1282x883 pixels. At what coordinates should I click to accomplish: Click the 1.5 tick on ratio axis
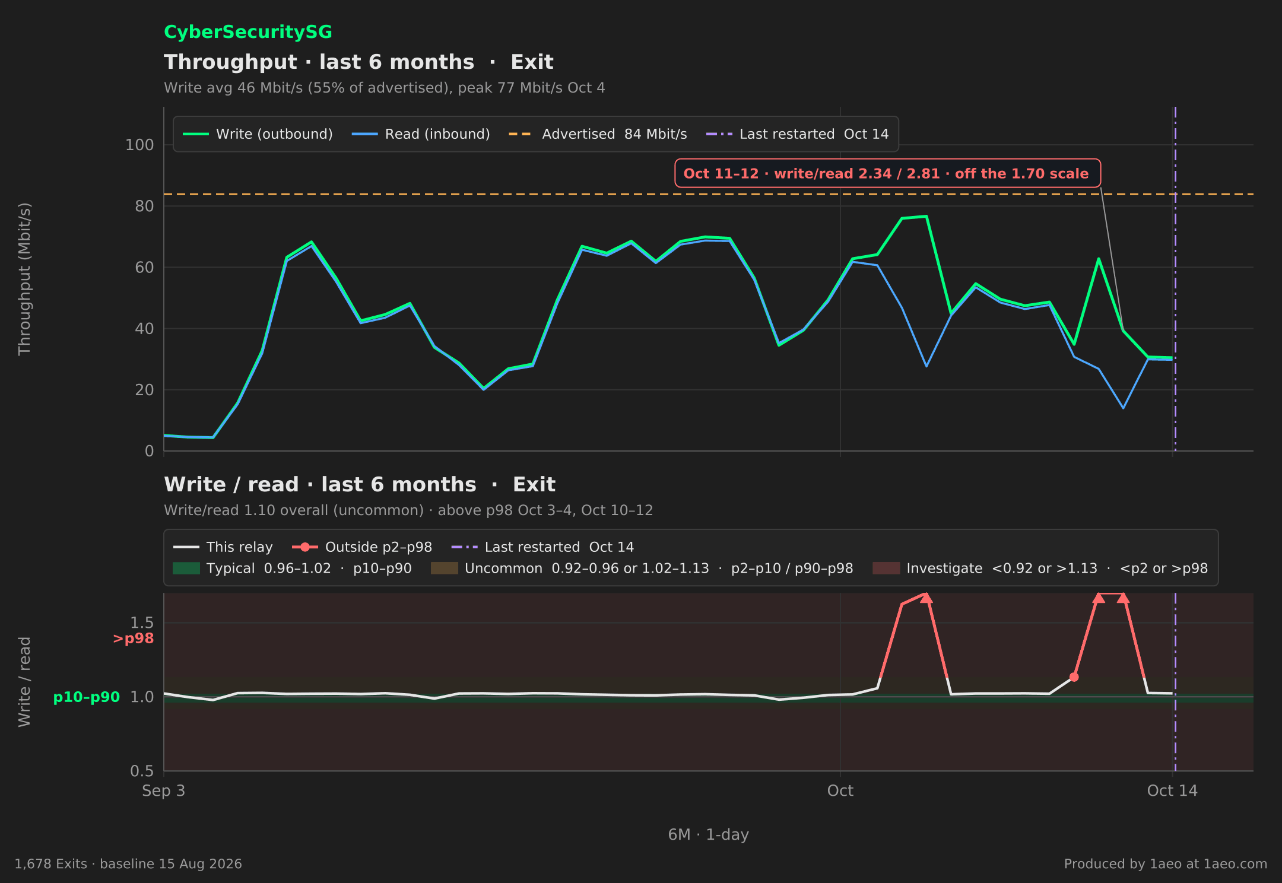(142, 622)
